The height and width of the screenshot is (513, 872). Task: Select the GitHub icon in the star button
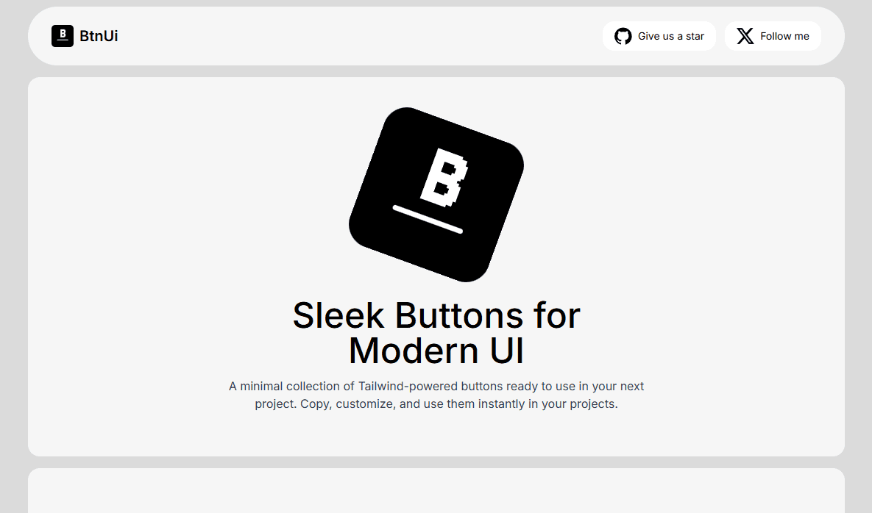(x=623, y=36)
